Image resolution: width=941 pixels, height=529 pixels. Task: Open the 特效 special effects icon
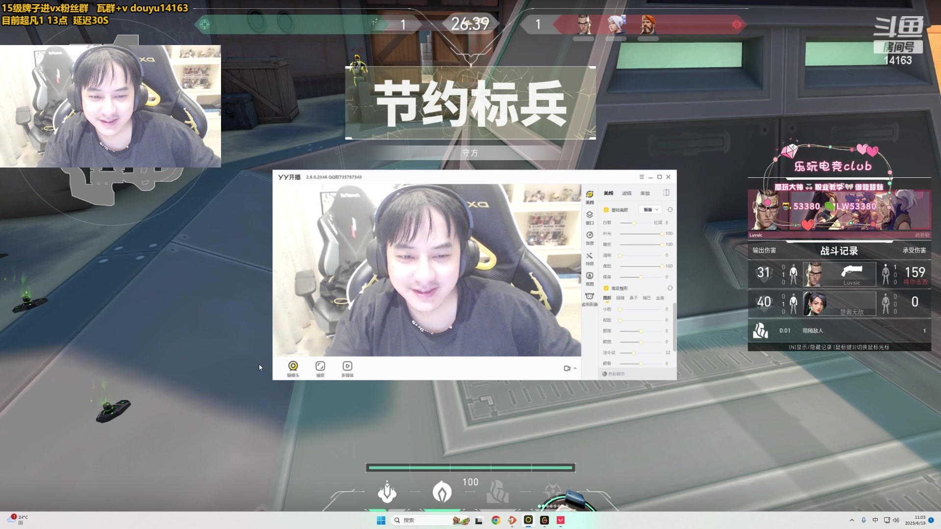pyautogui.click(x=590, y=259)
